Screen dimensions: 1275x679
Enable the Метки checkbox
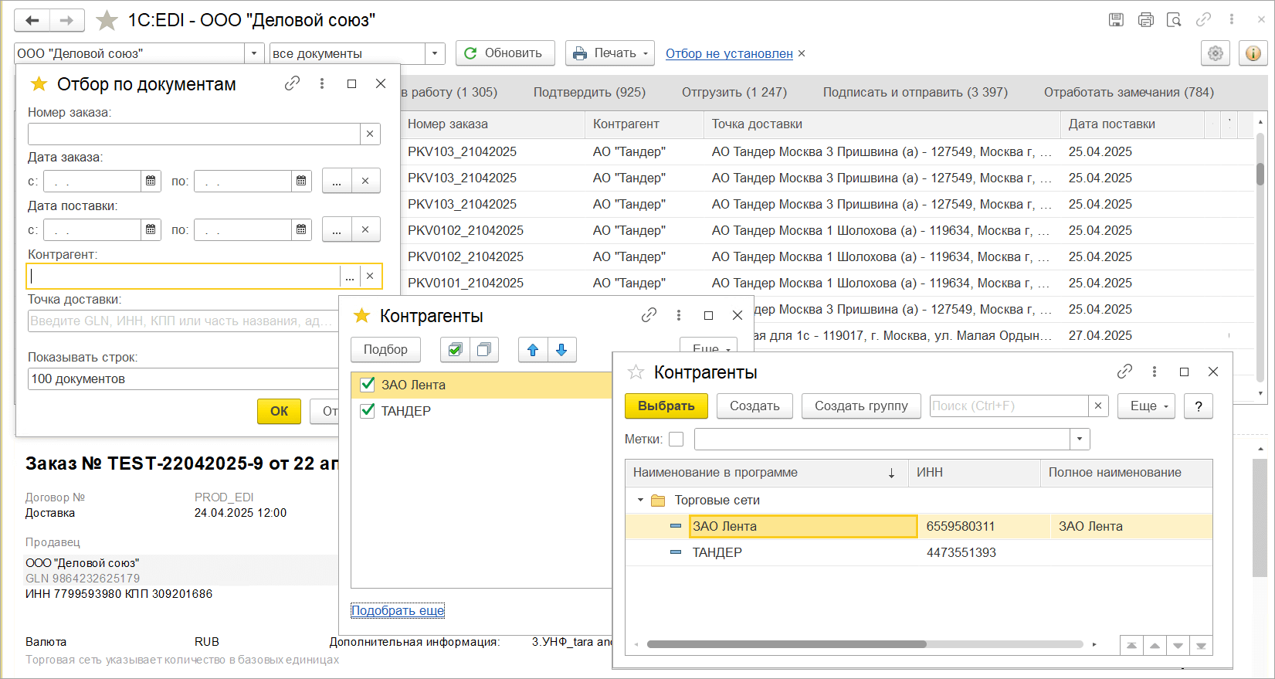(x=676, y=440)
